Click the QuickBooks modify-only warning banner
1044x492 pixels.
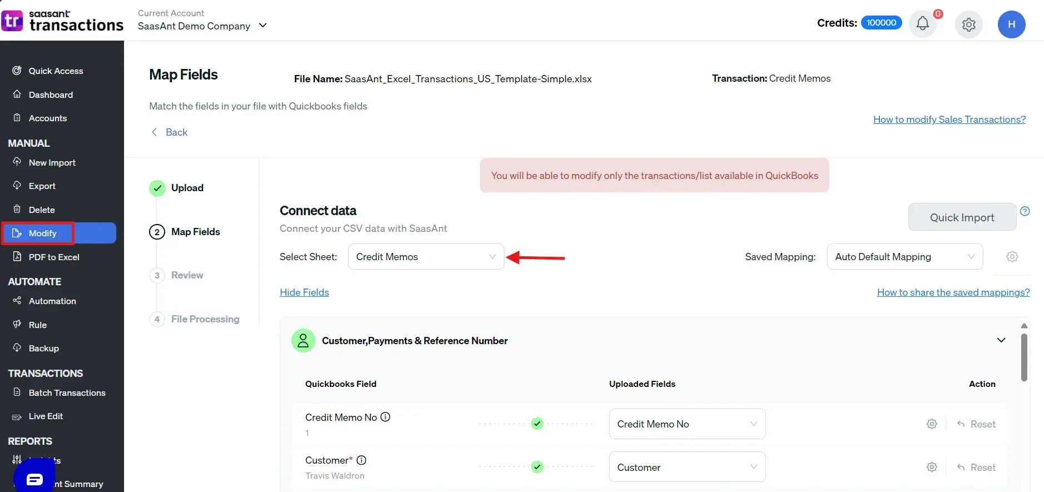(655, 176)
